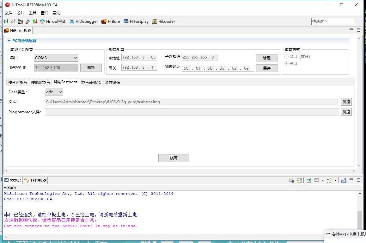Viewport: 366px width, 243px height.
Task: Open the Flash类型 ddr dropdown
Action: [54, 92]
